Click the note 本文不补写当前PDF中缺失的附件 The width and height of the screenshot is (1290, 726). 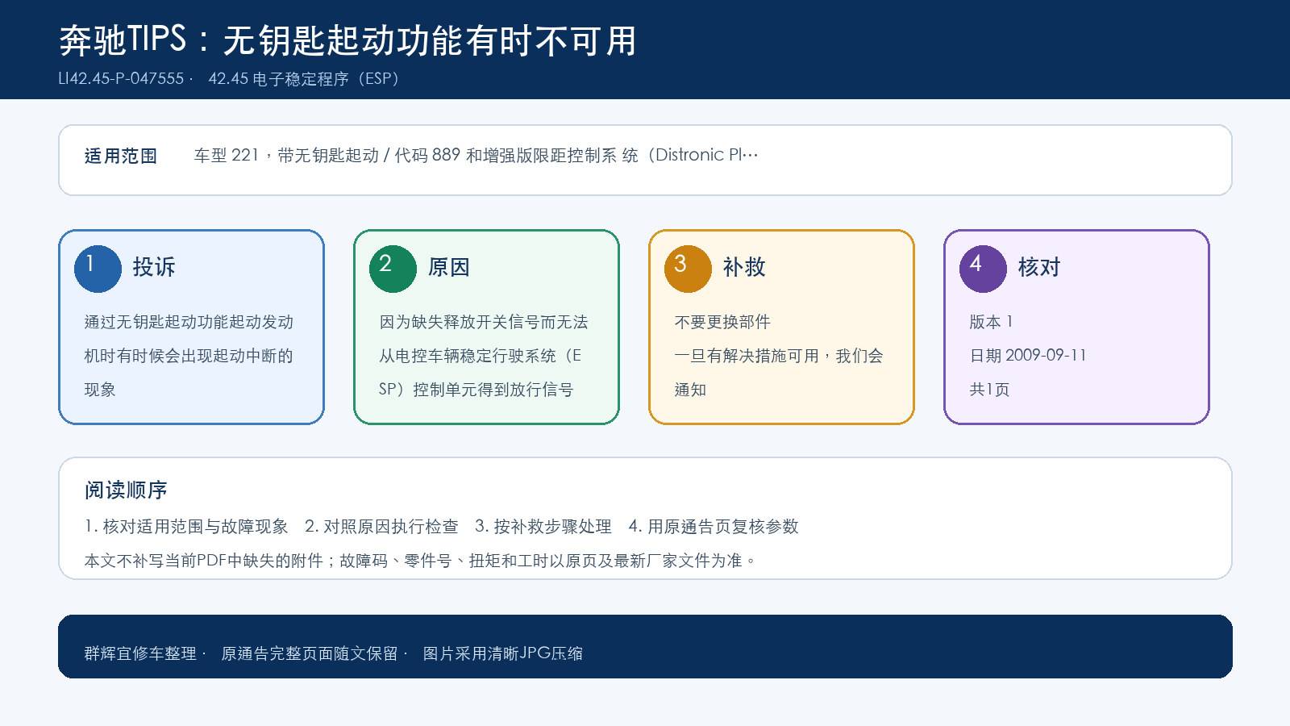pos(420,561)
